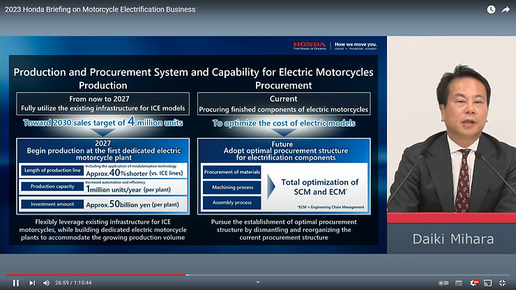516x290 pixels.
Task: Open the video title '2023 Honda Briefing' link
Action: coord(100,10)
